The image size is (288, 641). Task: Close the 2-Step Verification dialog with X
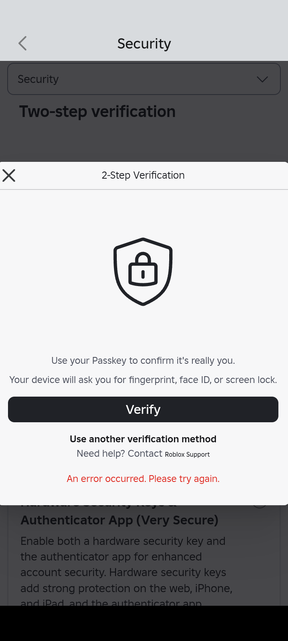pyautogui.click(x=9, y=175)
